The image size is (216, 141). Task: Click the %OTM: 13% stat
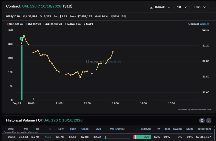tap(118, 17)
